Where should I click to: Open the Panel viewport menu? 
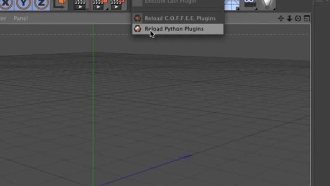(21, 19)
